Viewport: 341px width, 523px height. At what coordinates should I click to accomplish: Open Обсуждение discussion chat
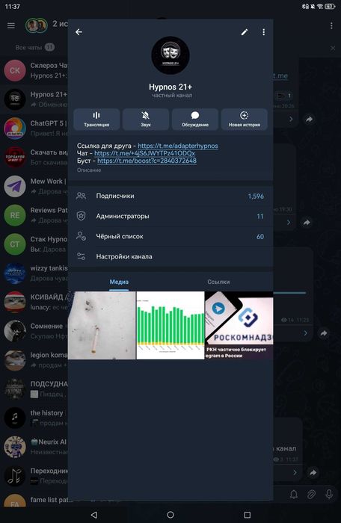click(195, 119)
